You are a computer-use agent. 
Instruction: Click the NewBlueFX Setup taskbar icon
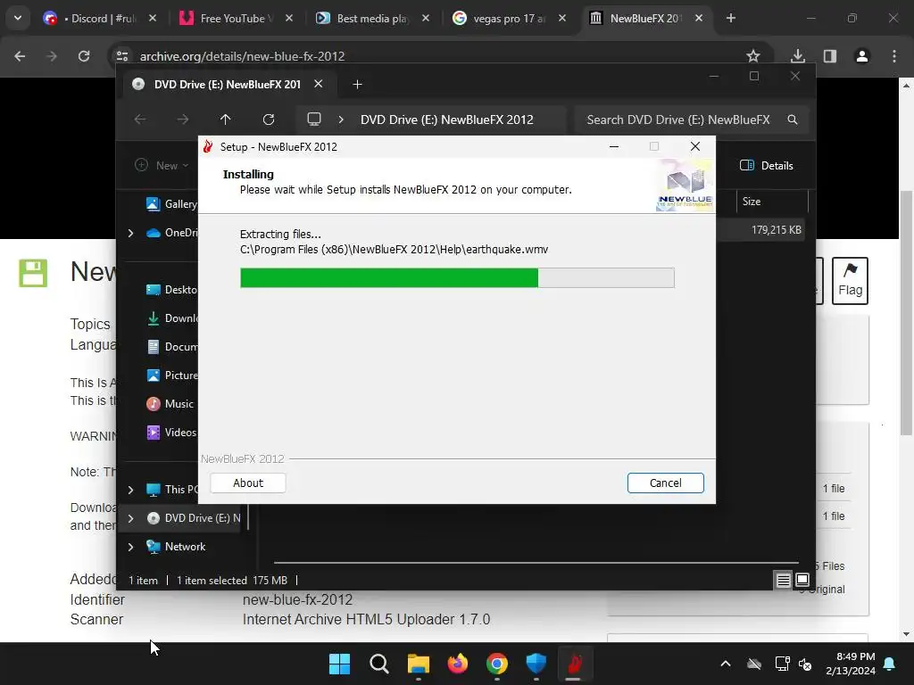pyautogui.click(x=575, y=664)
